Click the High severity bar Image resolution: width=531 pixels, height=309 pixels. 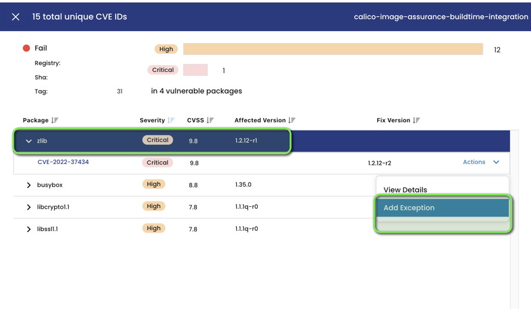(x=333, y=49)
